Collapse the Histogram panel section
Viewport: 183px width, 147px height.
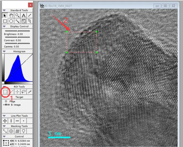4,51
